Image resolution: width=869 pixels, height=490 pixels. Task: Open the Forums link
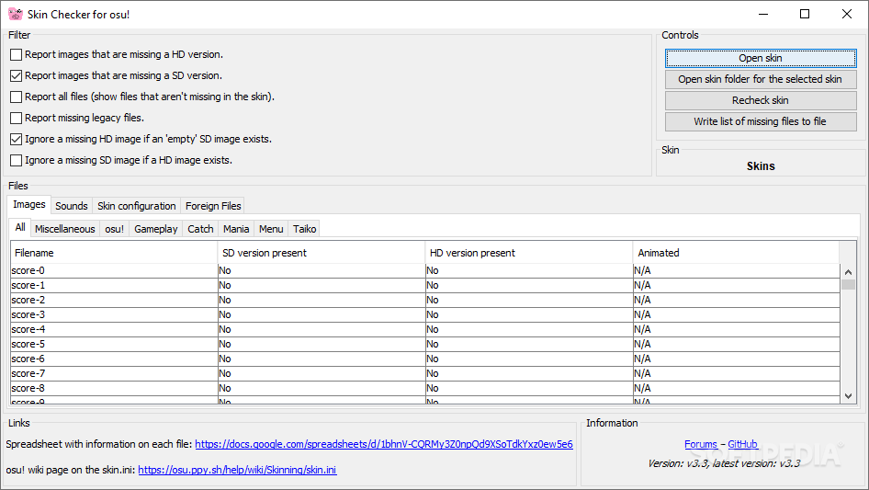coord(701,444)
